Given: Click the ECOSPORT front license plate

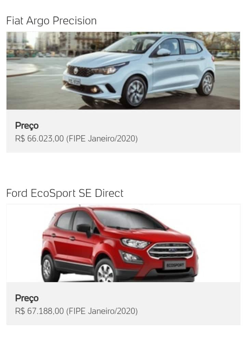Looking at the screenshot, I should click(175, 265).
